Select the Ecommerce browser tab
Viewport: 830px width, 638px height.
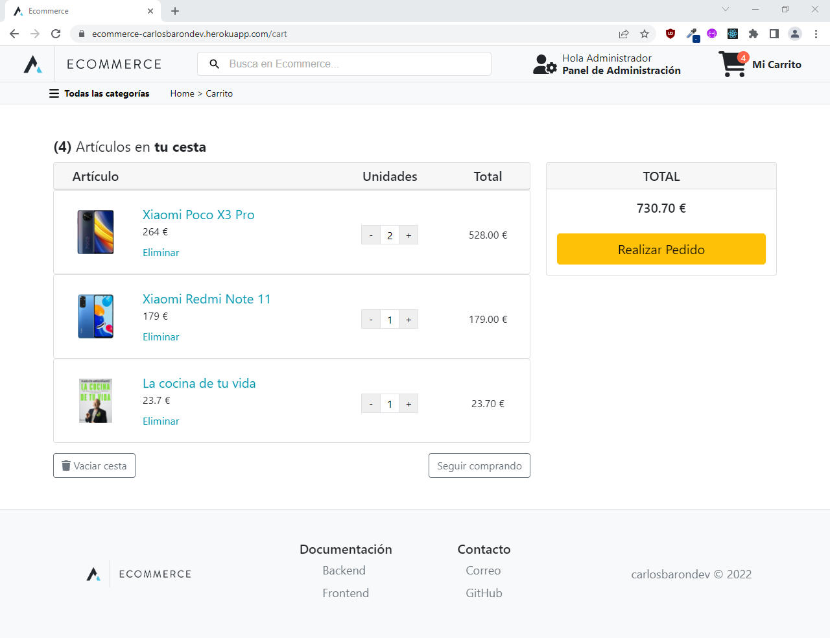(x=78, y=11)
